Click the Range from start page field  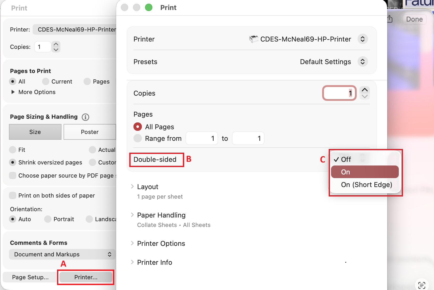tap(202, 138)
